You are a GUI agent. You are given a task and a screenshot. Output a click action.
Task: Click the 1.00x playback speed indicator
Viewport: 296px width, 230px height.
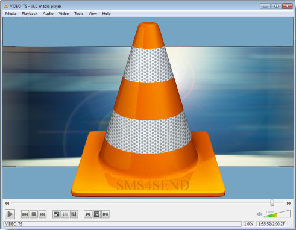[x=248, y=224]
